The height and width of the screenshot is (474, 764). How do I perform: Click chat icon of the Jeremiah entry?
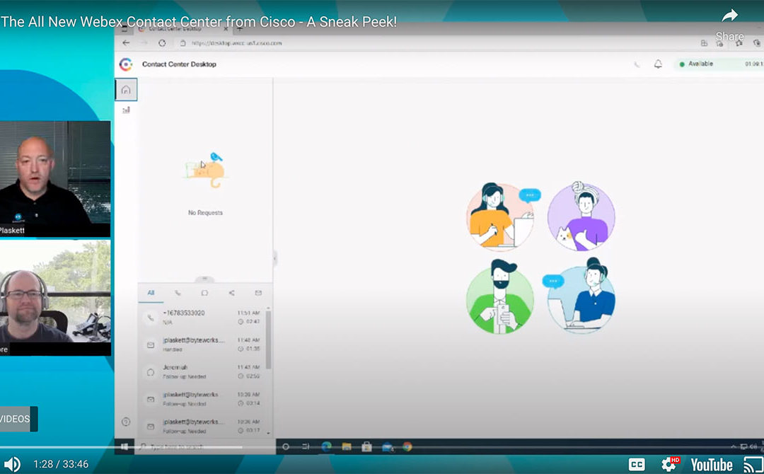pos(151,372)
